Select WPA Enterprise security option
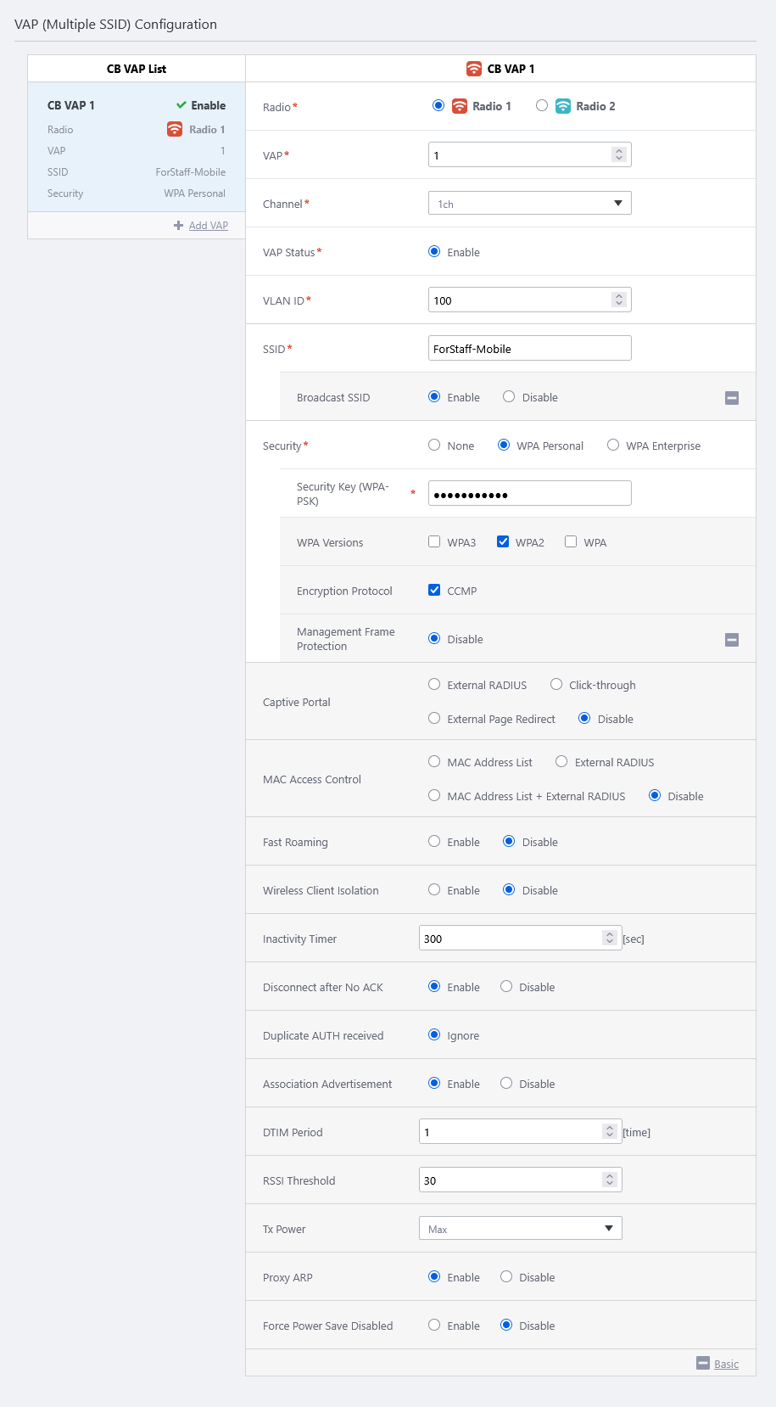This screenshot has height=1407, width=776. pyautogui.click(x=613, y=446)
